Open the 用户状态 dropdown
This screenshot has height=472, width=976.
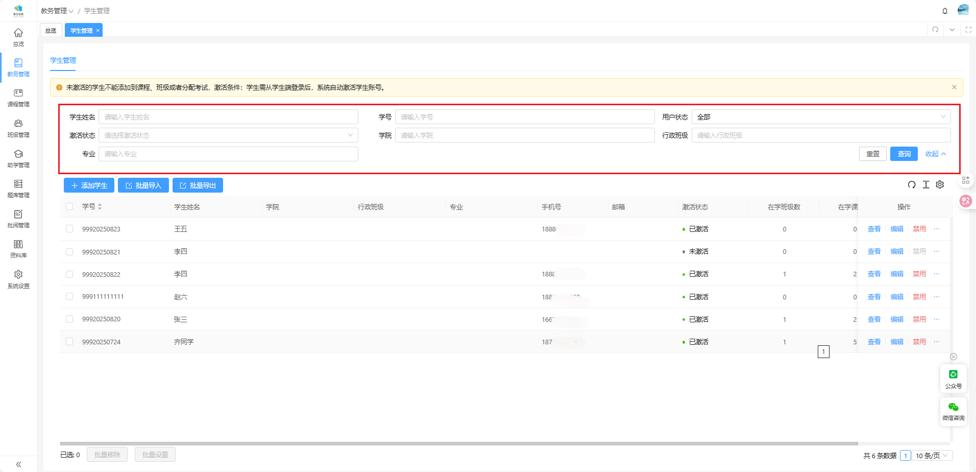click(821, 117)
